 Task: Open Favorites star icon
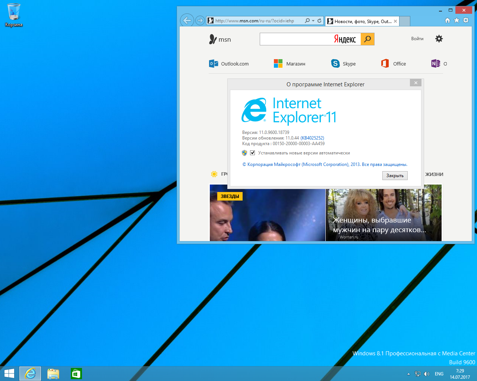pyautogui.click(x=457, y=20)
